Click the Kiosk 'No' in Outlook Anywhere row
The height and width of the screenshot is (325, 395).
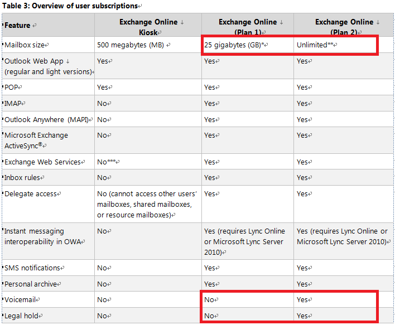tap(102, 120)
